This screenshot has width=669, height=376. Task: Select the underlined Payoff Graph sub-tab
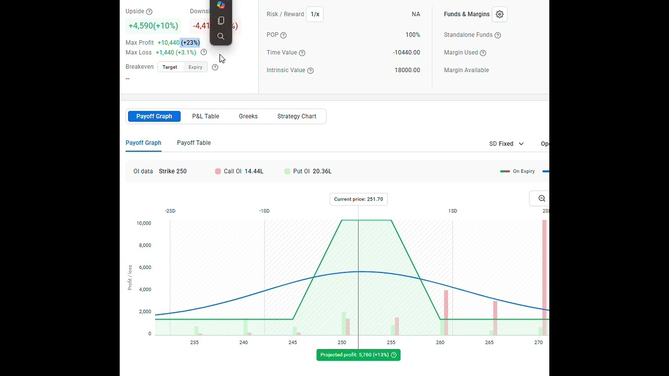pyautogui.click(x=143, y=143)
